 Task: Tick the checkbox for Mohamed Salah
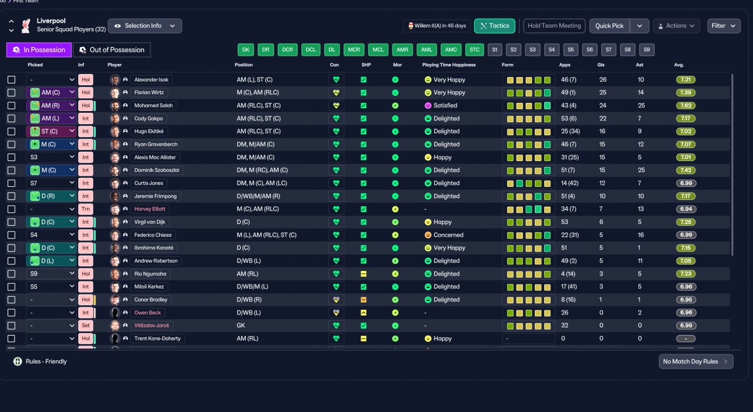pos(11,106)
